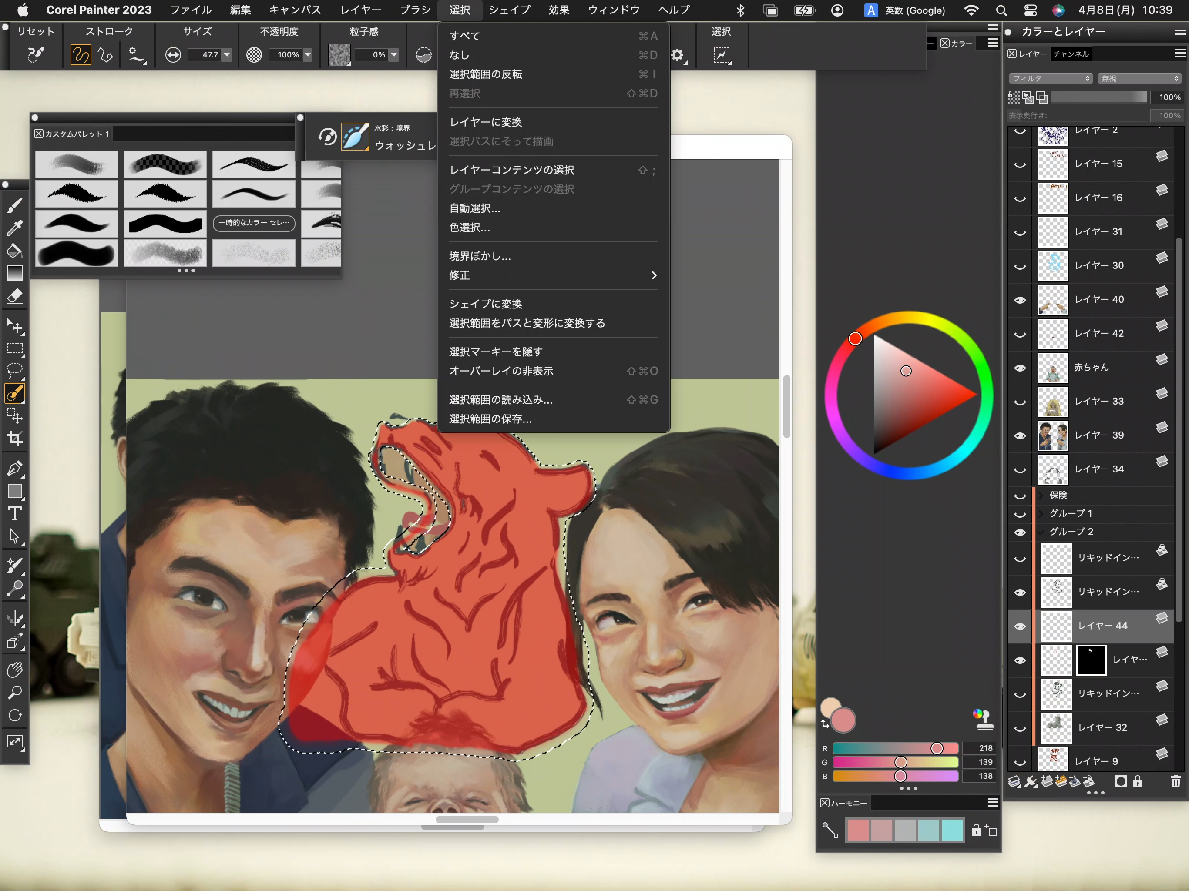This screenshot has width=1189, height=891.
Task: Click the 一時的なカラー セレ… button
Action: 254,223
